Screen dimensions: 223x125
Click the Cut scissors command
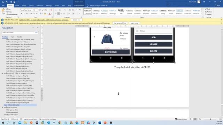point(8,9)
